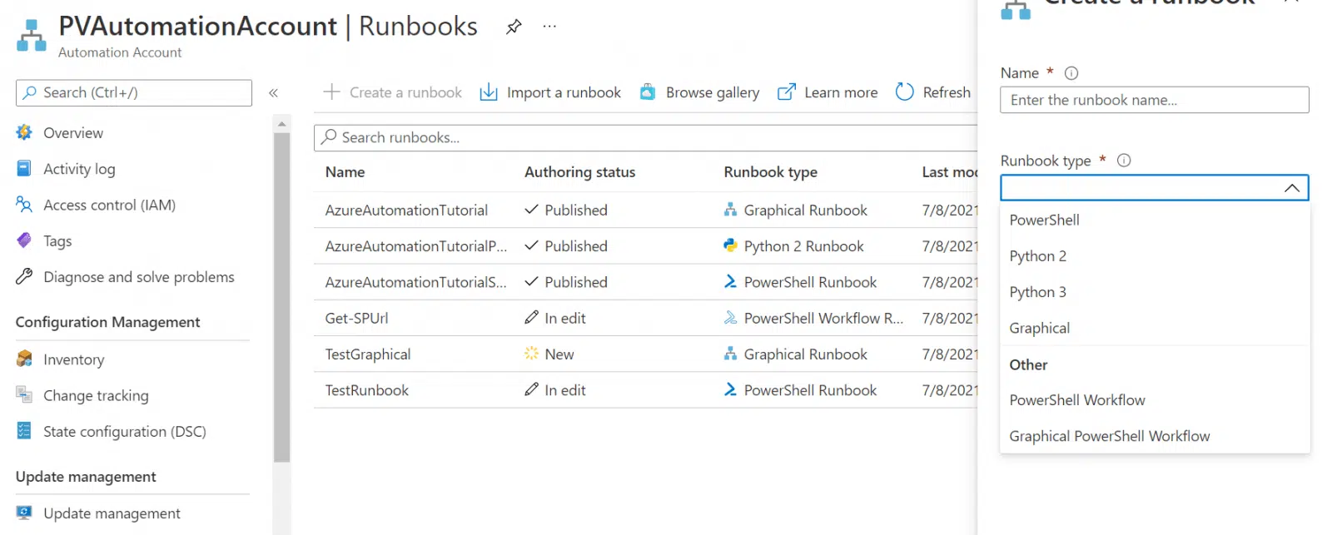Click the Import a runbook download icon
The height and width of the screenshot is (535, 1332).
pyautogui.click(x=489, y=92)
